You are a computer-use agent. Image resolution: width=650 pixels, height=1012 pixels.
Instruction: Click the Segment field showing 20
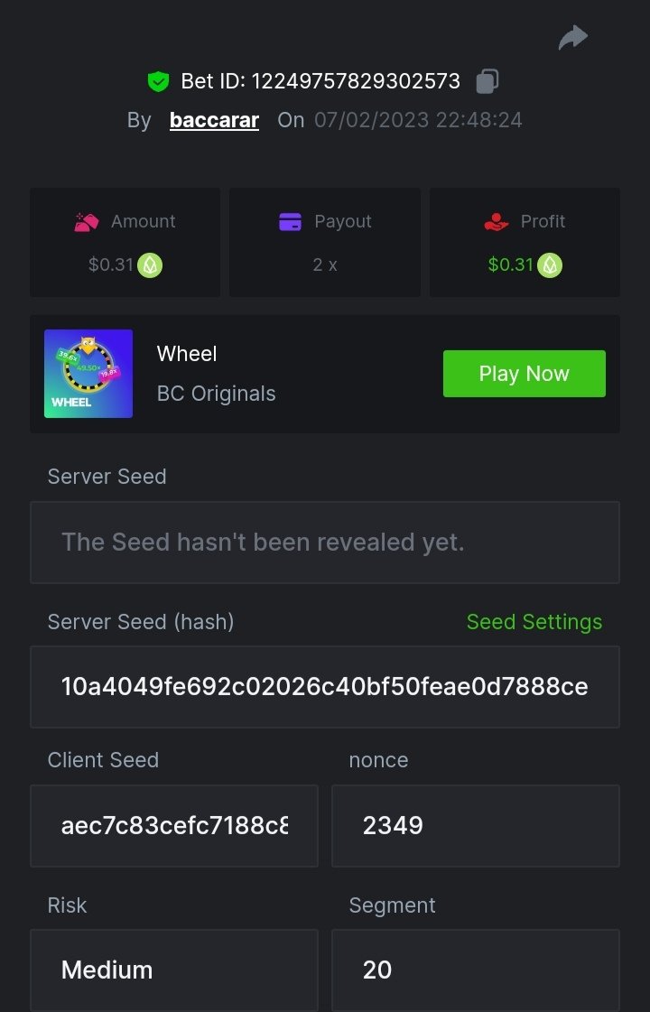coord(475,970)
